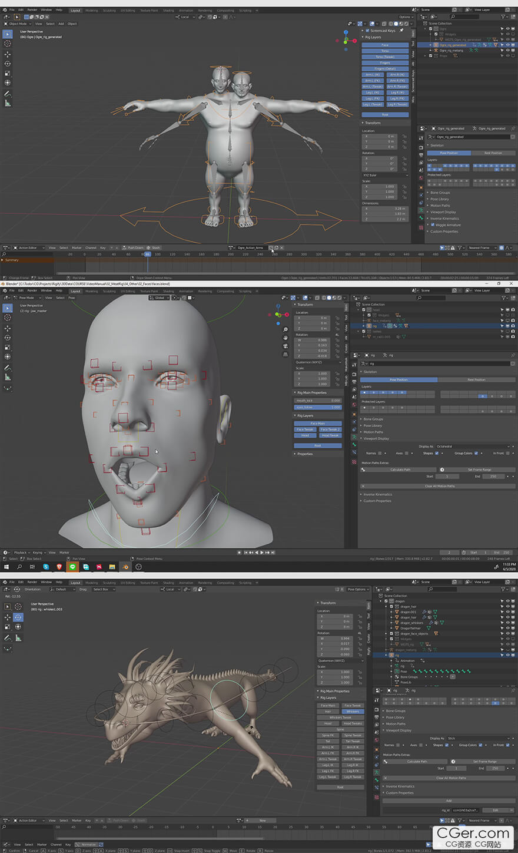Adjust mouth_lock slider in middle window
This screenshot has width=518, height=853.
click(x=318, y=401)
